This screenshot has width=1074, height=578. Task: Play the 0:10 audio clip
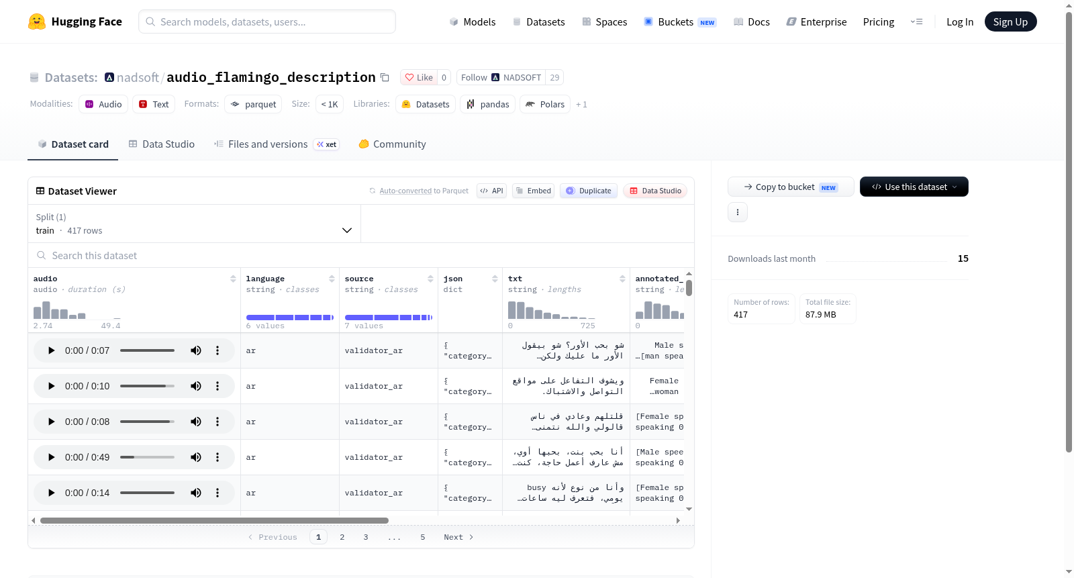(x=51, y=386)
